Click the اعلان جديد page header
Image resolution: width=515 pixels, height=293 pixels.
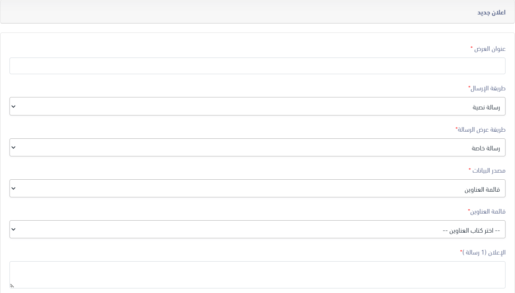pos(491,12)
